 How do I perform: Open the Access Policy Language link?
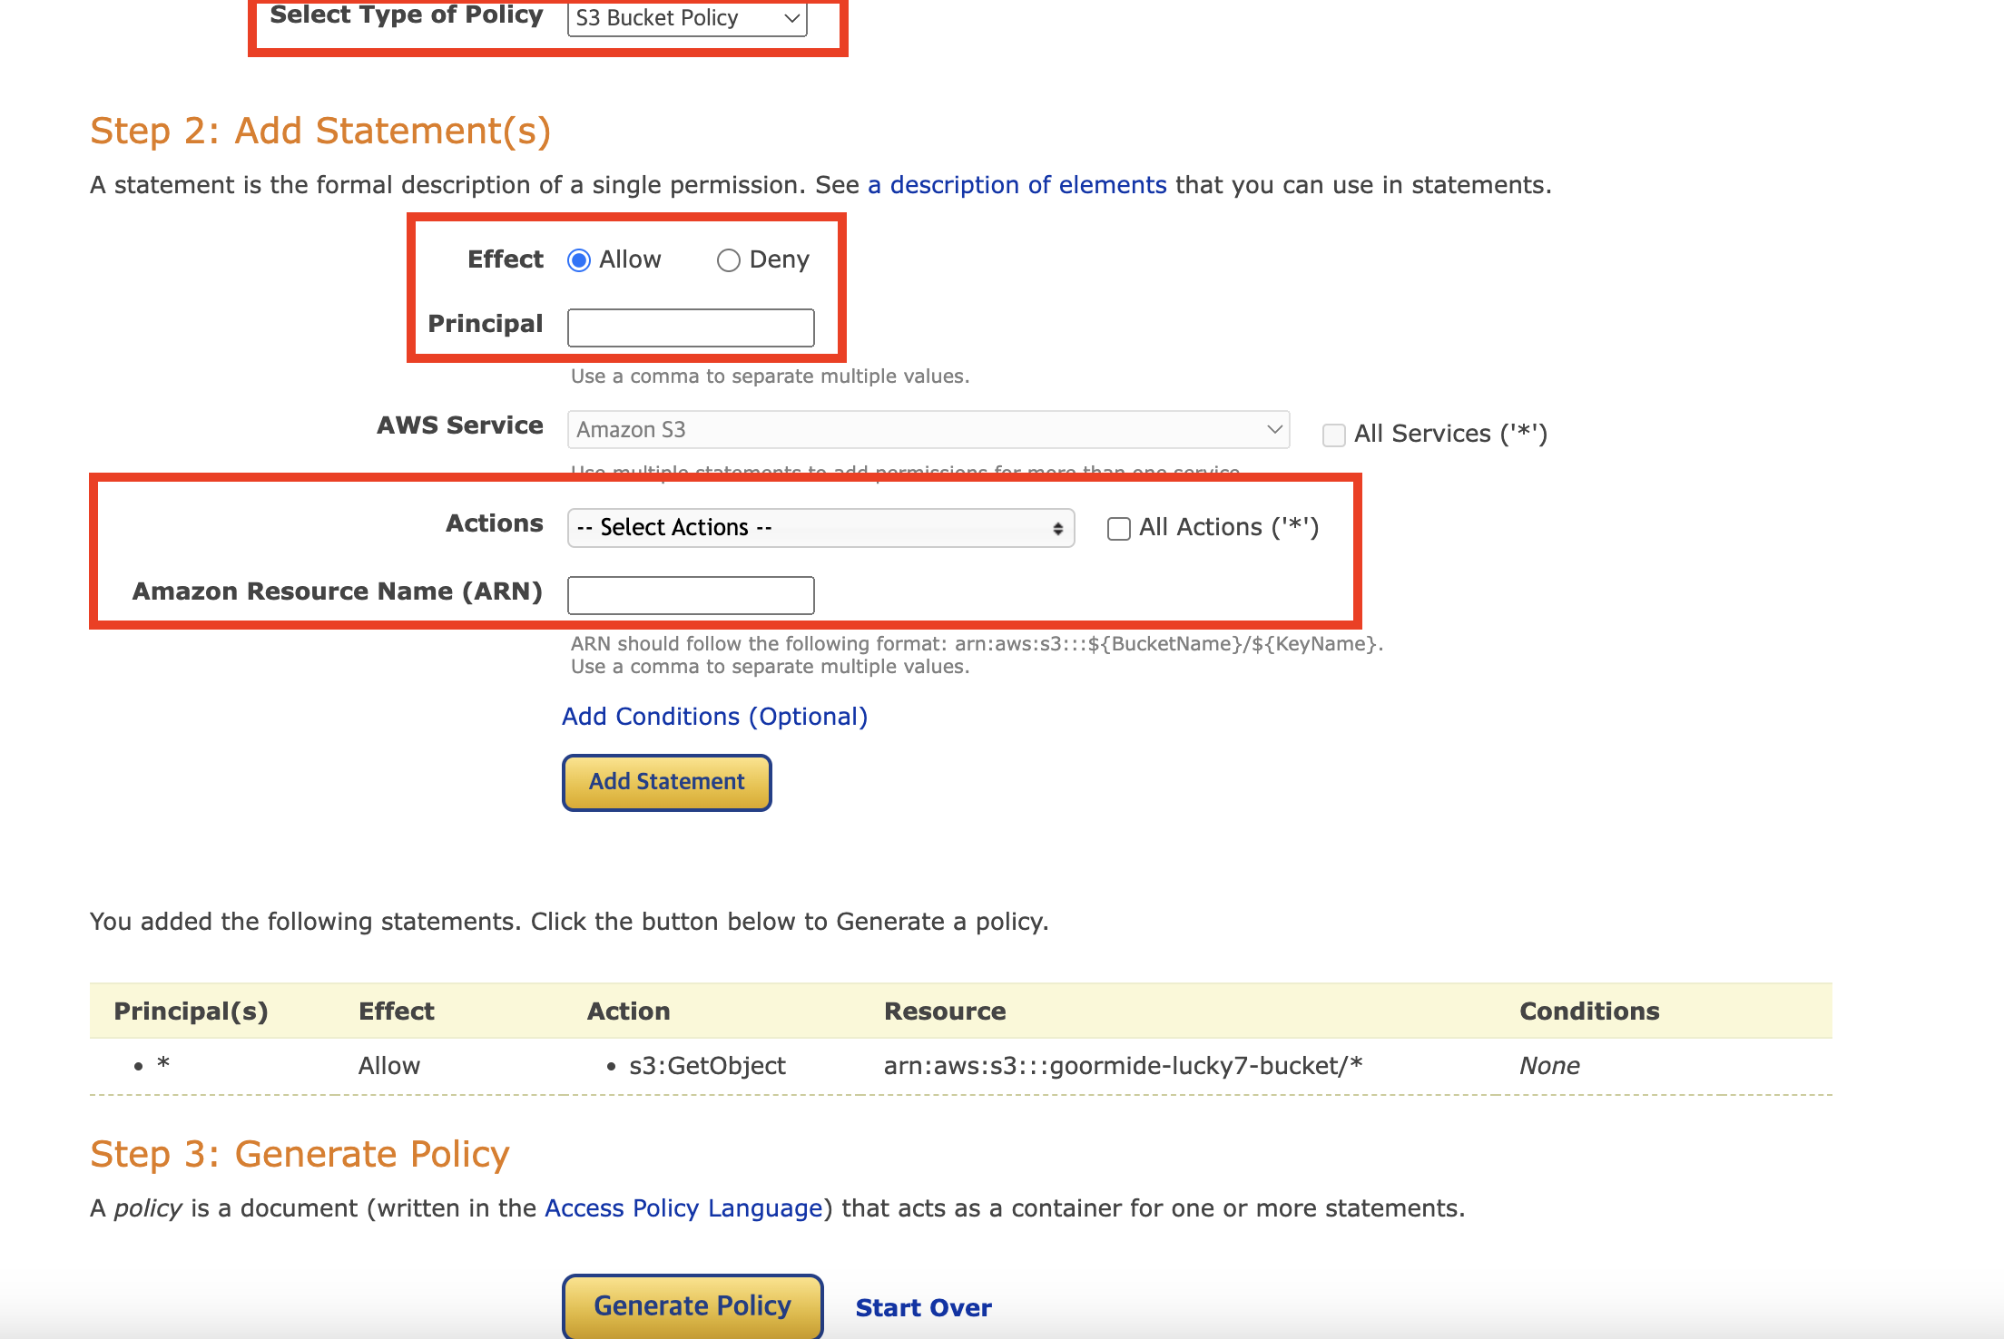pyautogui.click(x=683, y=1208)
